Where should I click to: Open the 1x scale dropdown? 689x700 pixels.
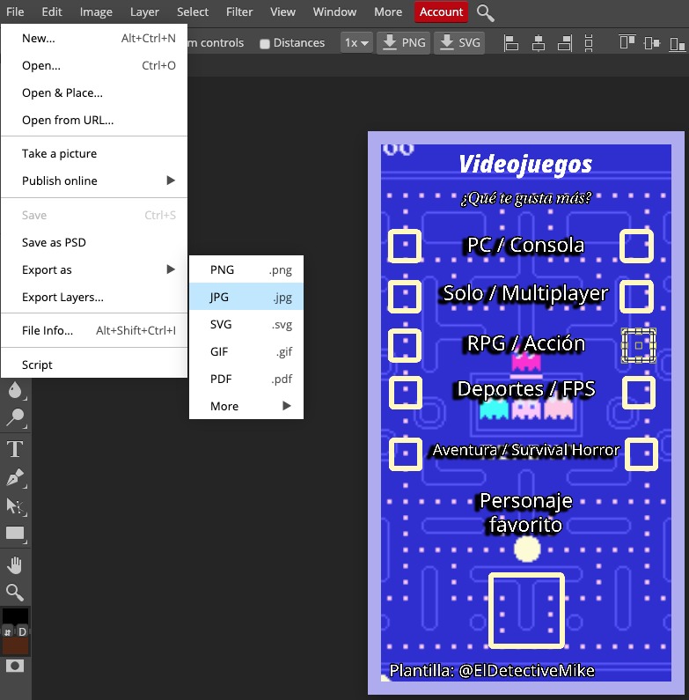click(x=356, y=43)
